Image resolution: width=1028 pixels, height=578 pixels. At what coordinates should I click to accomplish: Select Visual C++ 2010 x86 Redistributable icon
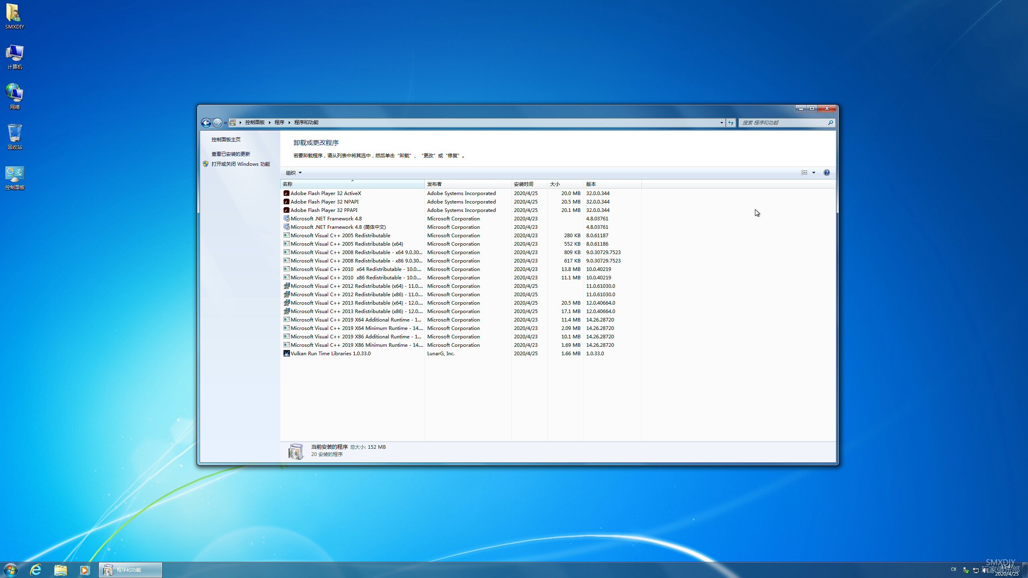[286, 278]
